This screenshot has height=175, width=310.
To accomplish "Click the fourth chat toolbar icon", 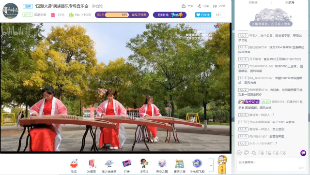I will tap(261, 153).
